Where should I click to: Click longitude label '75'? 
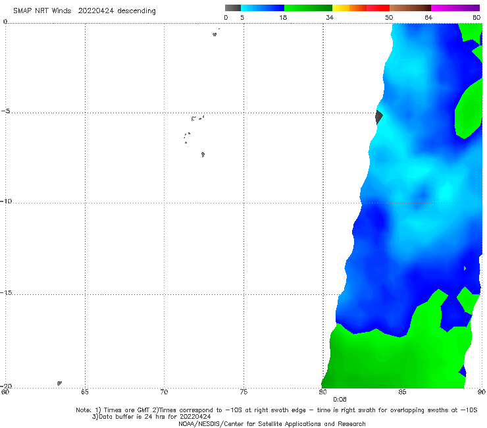tap(244, 392)
